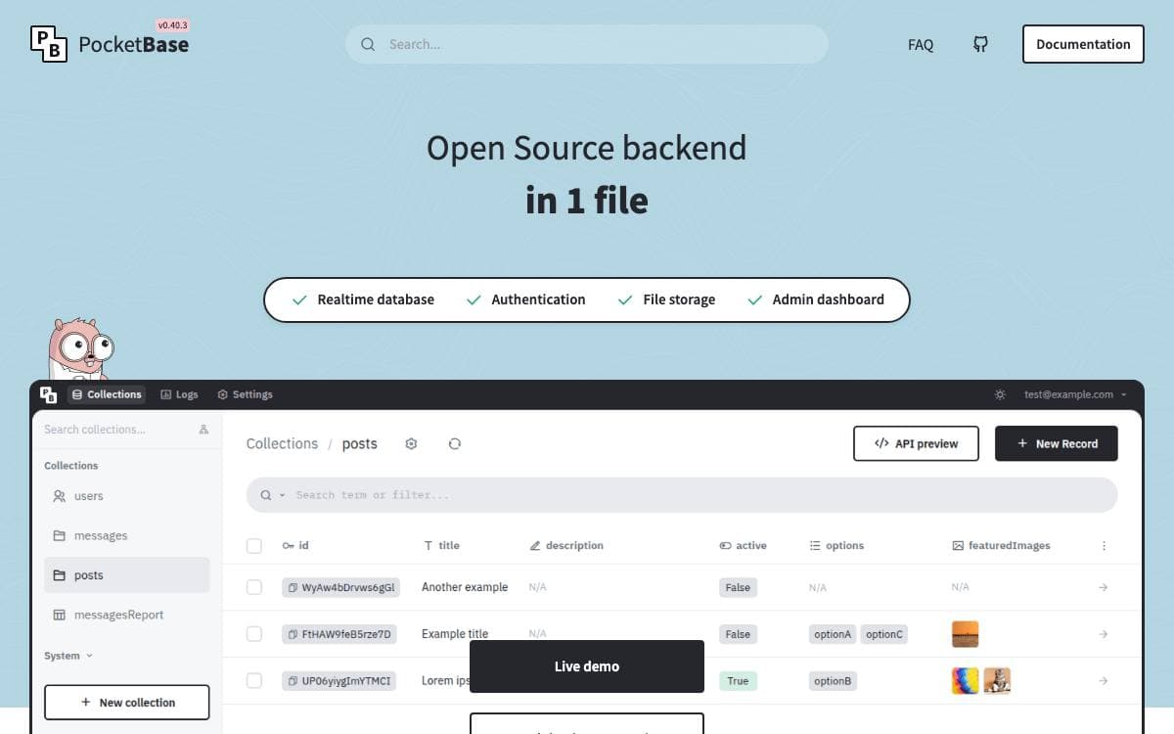Select the posts collection in sidebar
This screenshot has height=734, width=1174.
pyautogui.click(x=127, y=575)
